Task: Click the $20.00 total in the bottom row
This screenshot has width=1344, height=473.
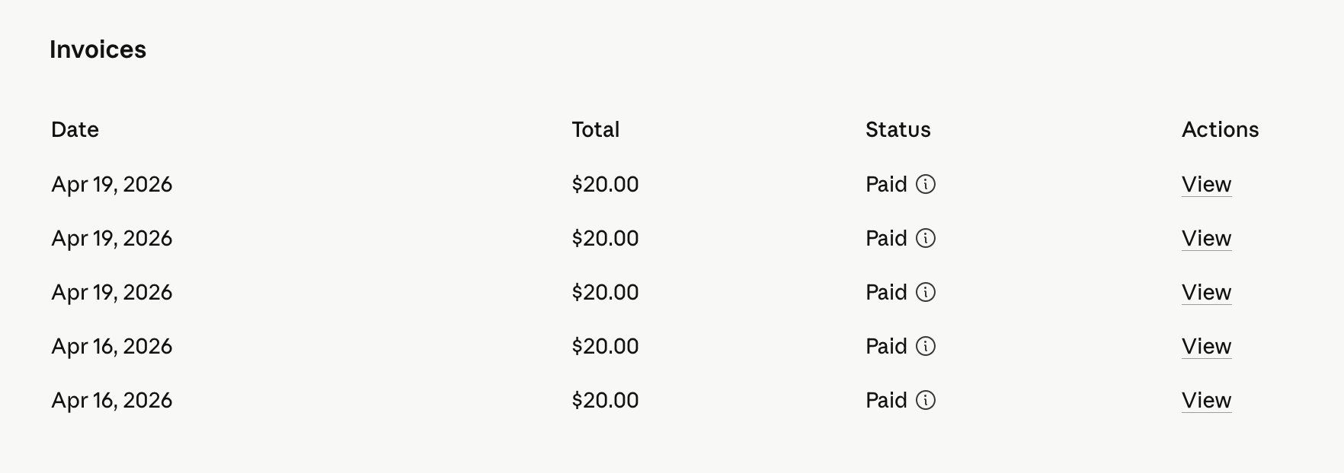Action: click(605, 400)
